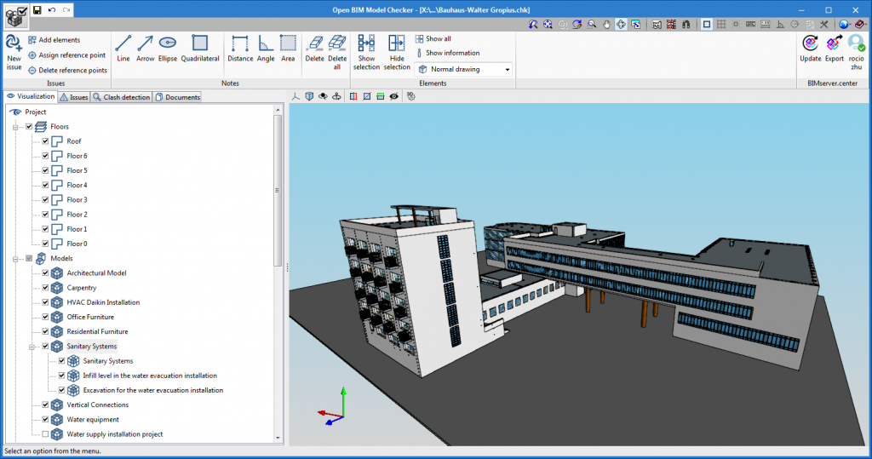Click Delete reference points

(x=67, y=71)
